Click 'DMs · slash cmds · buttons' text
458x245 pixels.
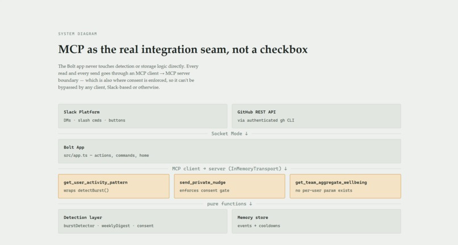94,120
